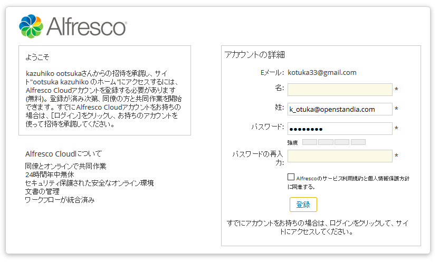This screenshot has width=439, height=262.
Task: Select the 姓 field containing k_otuka@openstandia.com
Action: (x=340, y=109)
